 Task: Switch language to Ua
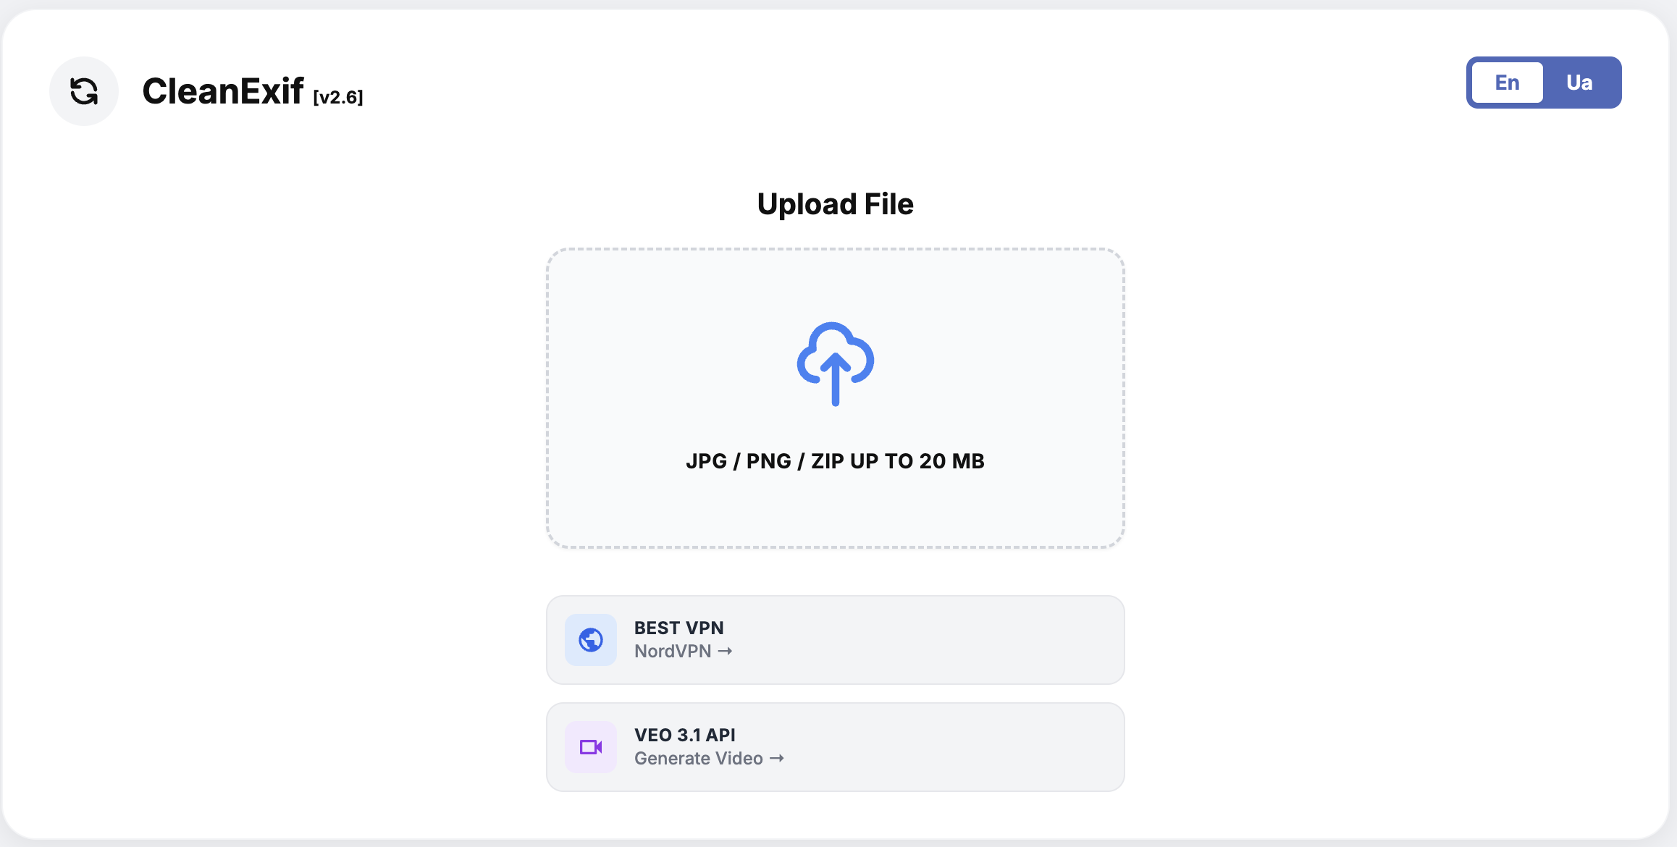click(x=1579, y=83)
